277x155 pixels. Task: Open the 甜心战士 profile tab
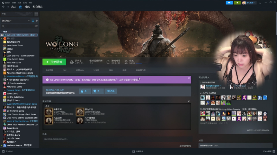pyautogui.click(x=38, y=7)
